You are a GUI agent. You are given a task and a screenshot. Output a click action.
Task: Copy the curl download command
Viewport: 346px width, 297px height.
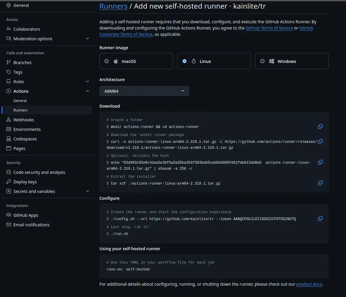coord(320,141)
